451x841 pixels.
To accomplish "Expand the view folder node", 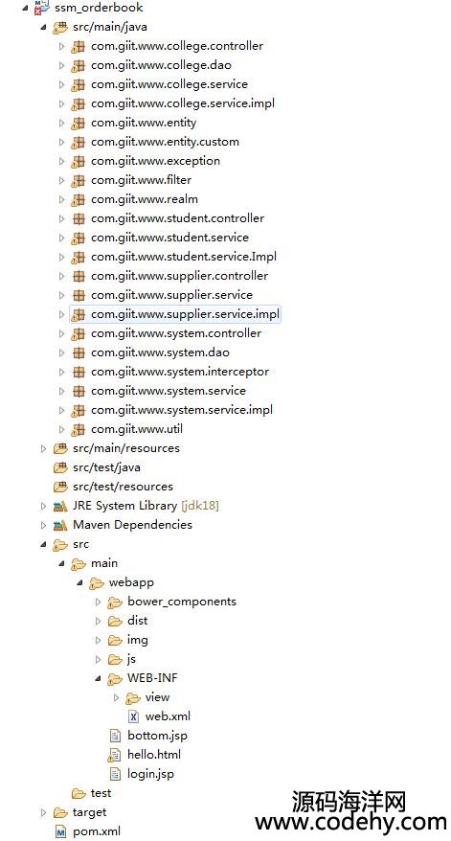I will point(117,697).
